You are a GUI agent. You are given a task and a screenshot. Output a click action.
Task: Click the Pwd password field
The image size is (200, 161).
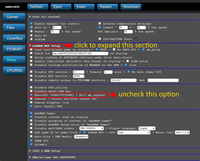(x=163, y=80)
